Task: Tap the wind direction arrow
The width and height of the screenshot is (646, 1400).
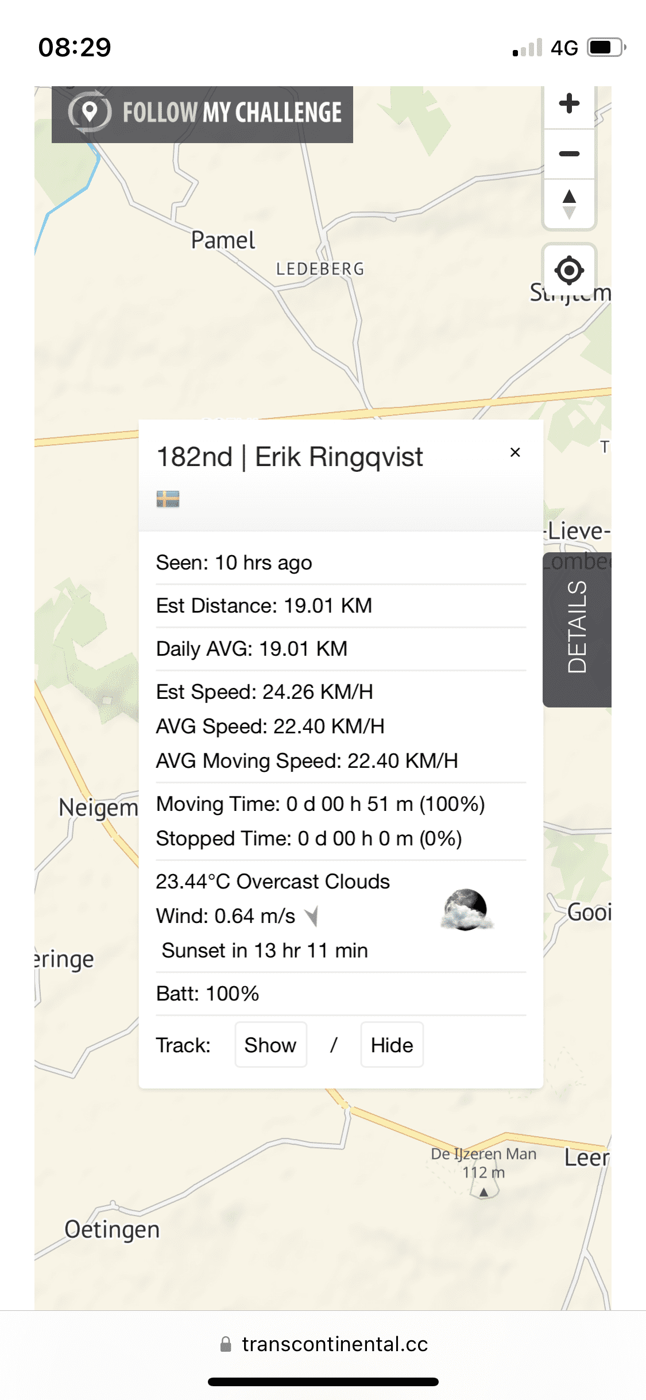Action: [312, 916]
